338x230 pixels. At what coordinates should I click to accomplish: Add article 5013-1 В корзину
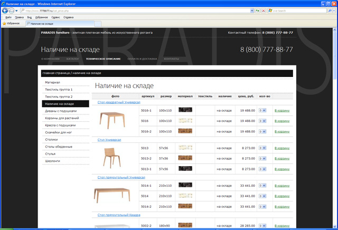282,169
